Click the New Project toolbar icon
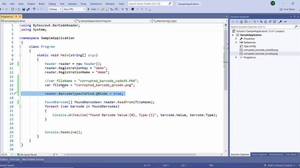 tap(13, 9)
